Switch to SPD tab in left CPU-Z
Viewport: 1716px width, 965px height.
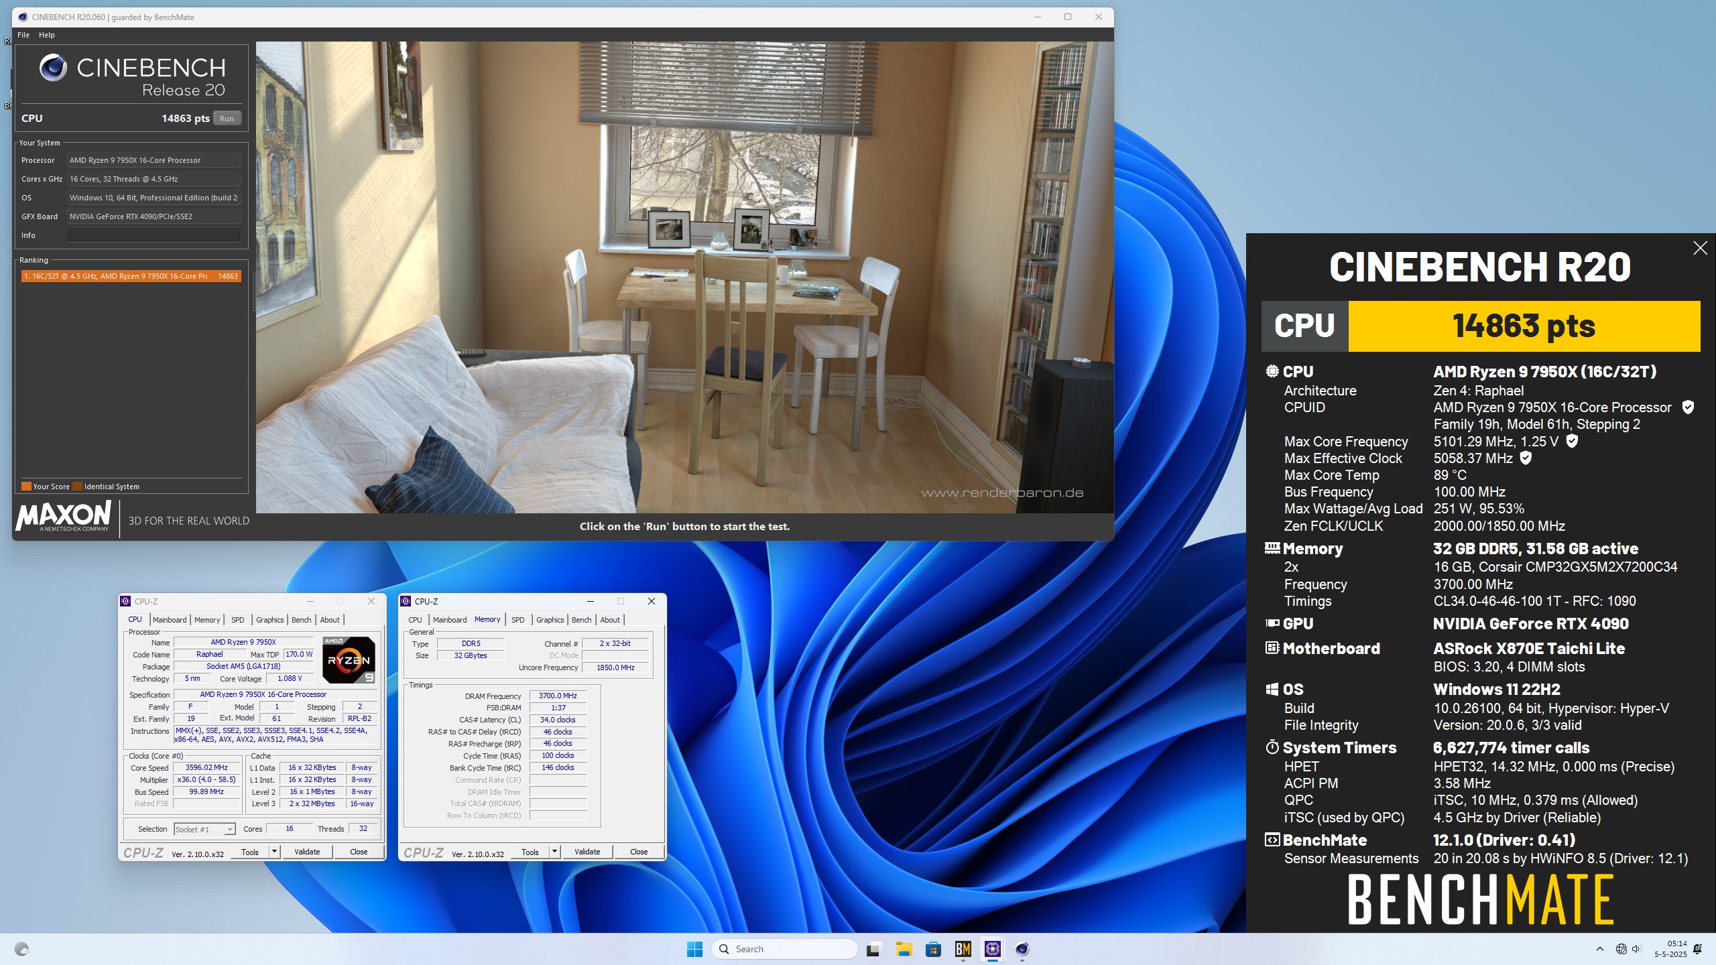pyautogui.click(x=238, y=620)
